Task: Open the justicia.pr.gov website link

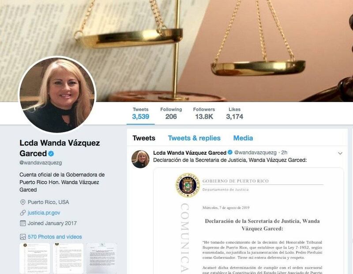Action: (x=44, y=213)
